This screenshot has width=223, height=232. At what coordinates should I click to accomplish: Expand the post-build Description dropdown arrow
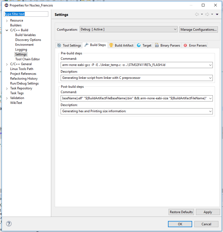pyautogui.click(x=210, y=111)
